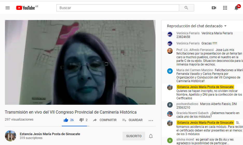Viewport: 243px width, 145px height.
Task: Click Maria del Carmen Manzino's chat avatar
Action: [x=170, y=71]
